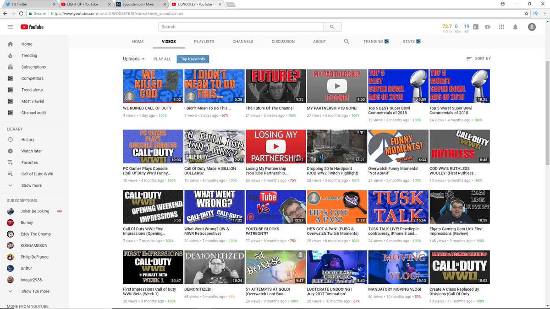Click the upload video camera icon
The height and width of the screenshot is (309, 550).
click(x=488, y=27)
